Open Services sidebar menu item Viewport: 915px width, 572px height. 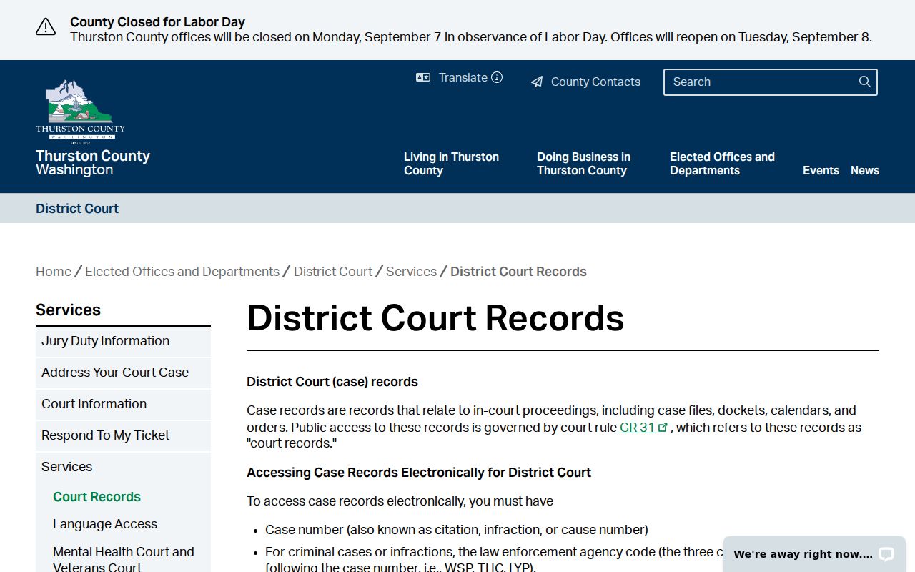pos(123,467)
